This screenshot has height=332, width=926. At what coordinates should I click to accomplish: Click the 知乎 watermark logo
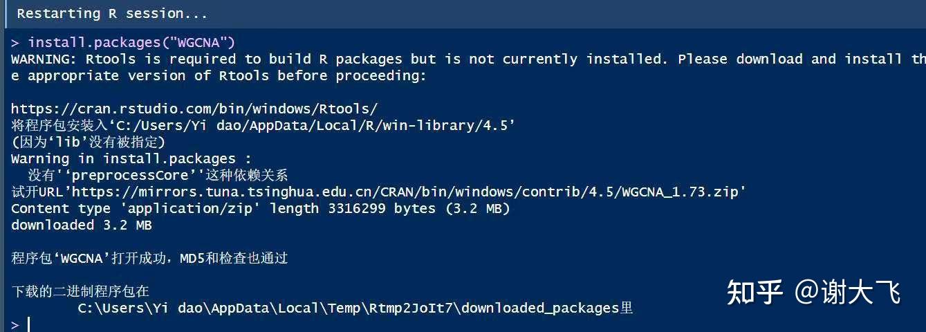(754, 292)
